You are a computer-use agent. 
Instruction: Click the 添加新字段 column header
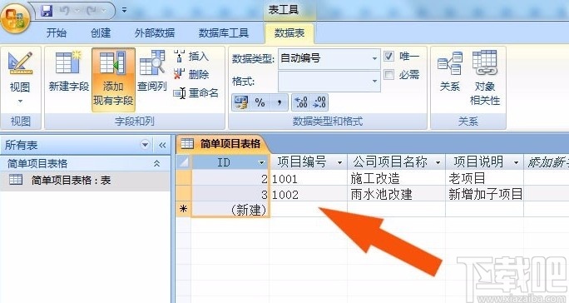[x=547, y=162]
